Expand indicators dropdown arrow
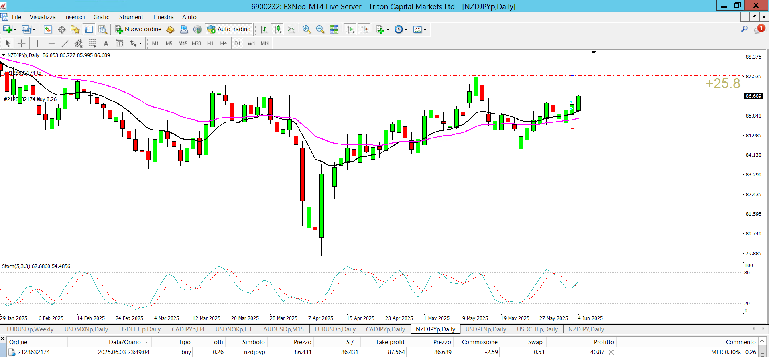The image size is (769, 357). (x=388, y=30)
